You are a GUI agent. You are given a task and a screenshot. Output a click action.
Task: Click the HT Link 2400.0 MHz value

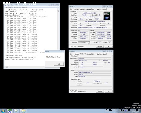[83, 38]
